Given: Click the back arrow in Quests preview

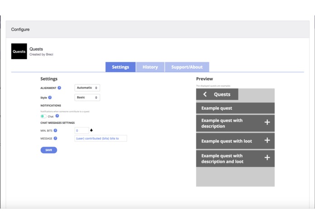Looking at the screenshot, I should point(205,94).
